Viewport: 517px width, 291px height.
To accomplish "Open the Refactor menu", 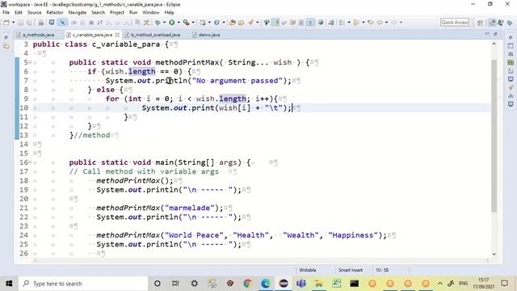I will tap(55, 13).
